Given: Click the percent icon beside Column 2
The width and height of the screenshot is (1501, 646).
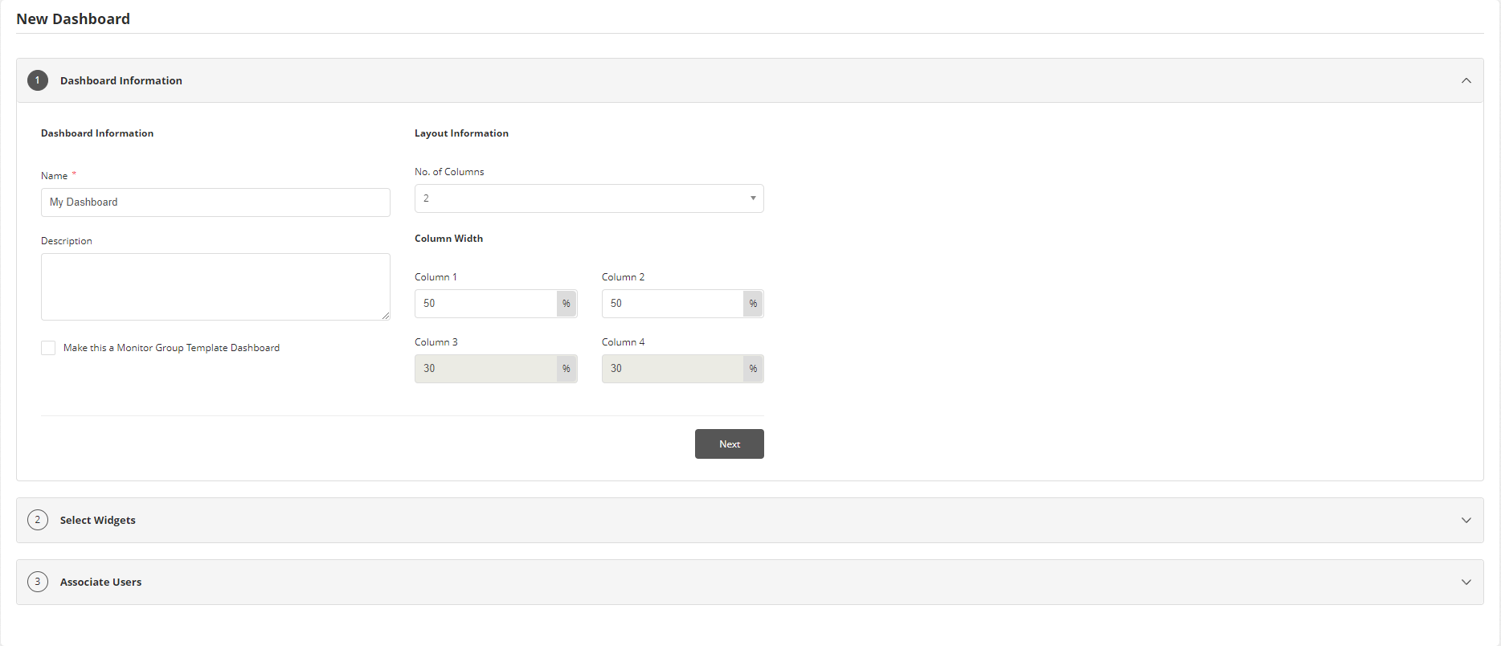Looking at the screenshot, I should click(753, 304).
